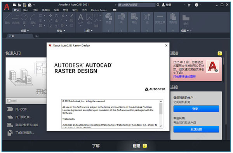Select the Array tool in Modify panel

point(63,26)
